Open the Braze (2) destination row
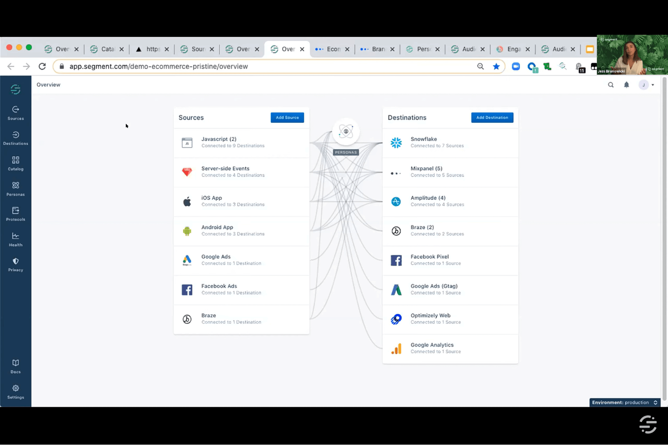 (x=450, y=231)
